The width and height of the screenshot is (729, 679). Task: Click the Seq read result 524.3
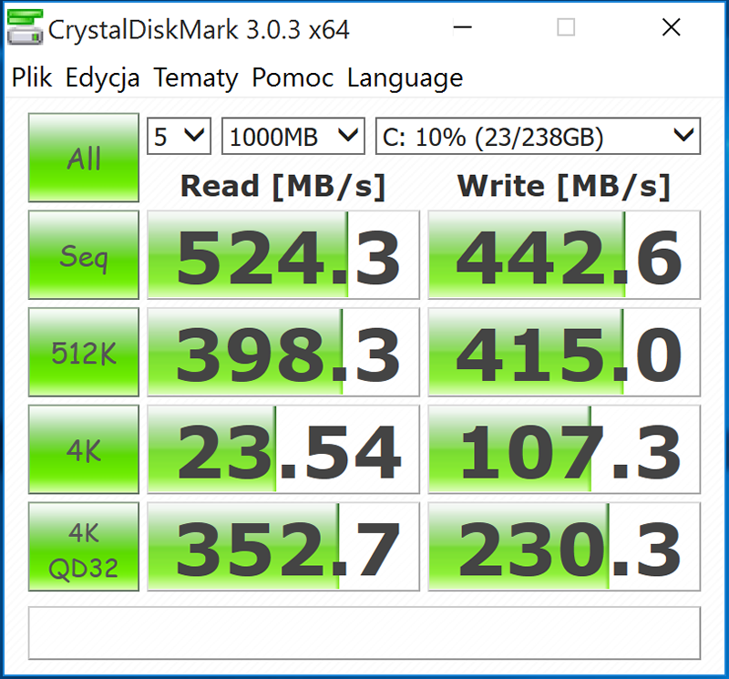pos(283,255)
